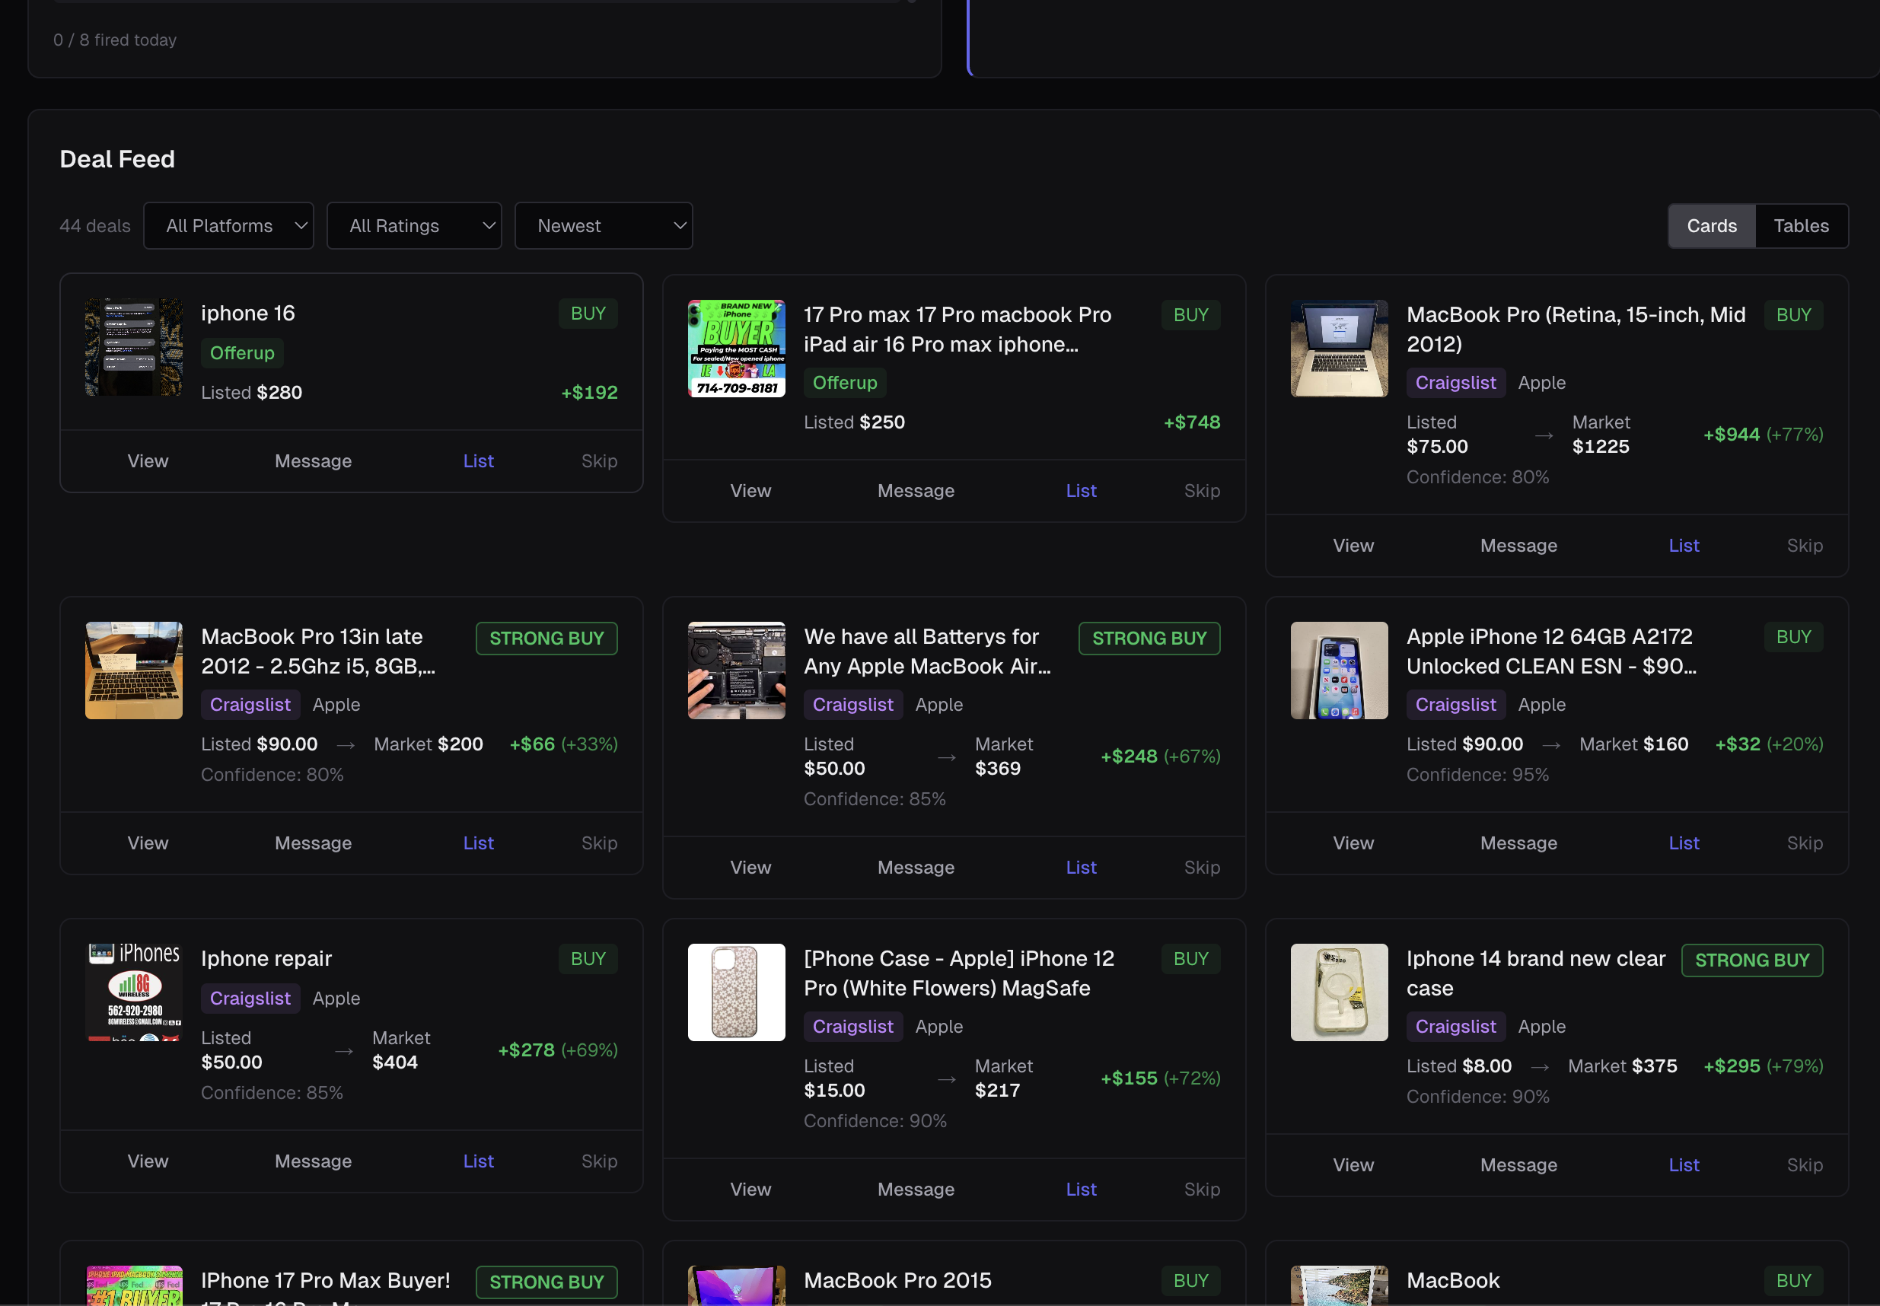Image resolution: width=1880 pixels, height=1306 pixels.
Task: List the White Flowers MagSafe case deal
Action: click(1080, 1189)
